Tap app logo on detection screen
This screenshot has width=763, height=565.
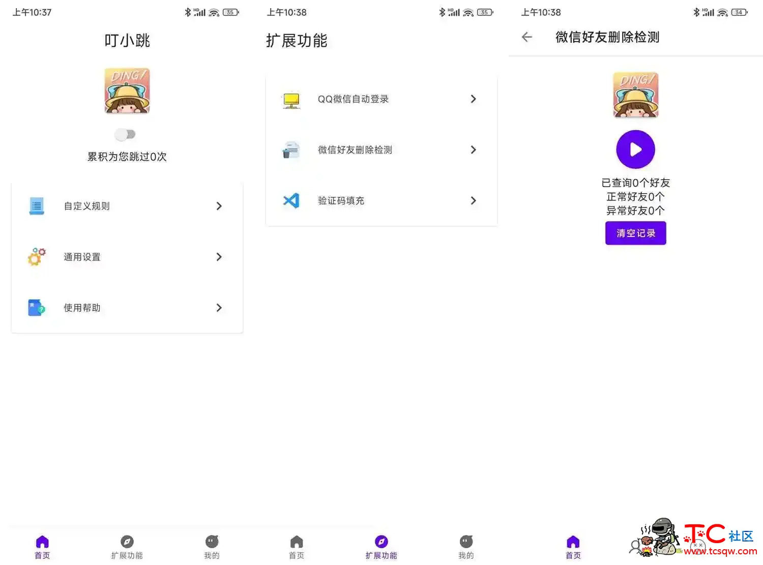pyautogui.click(x=636, y=95)
